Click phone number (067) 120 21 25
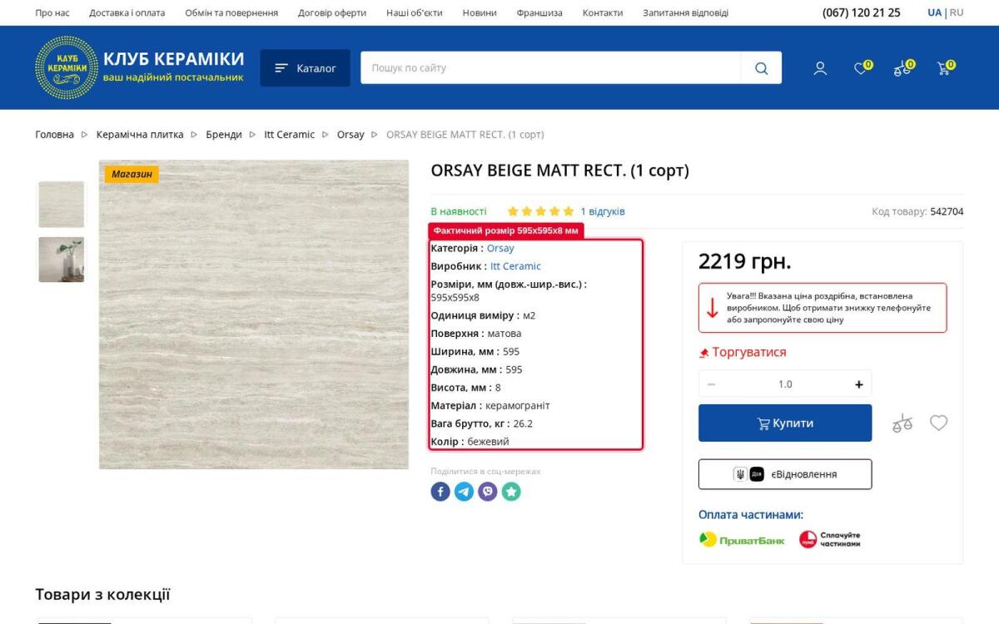 coord(862,12)
